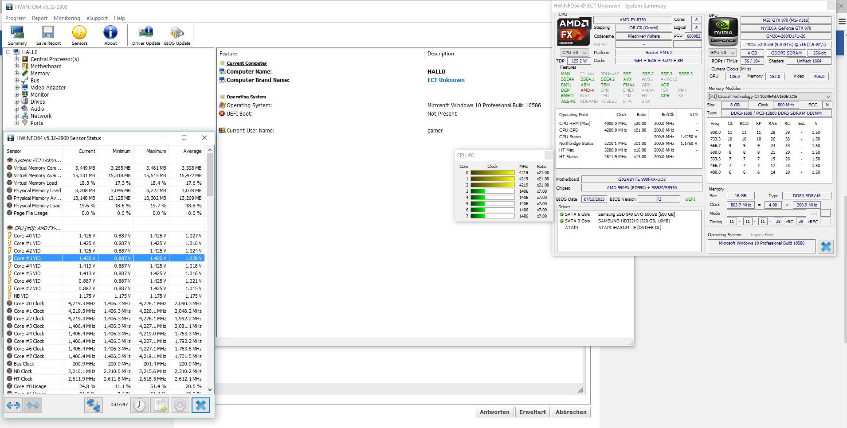The image size is (847, 428).
Task: Click the blue X icon in System Summary
Action: point(826,247)
